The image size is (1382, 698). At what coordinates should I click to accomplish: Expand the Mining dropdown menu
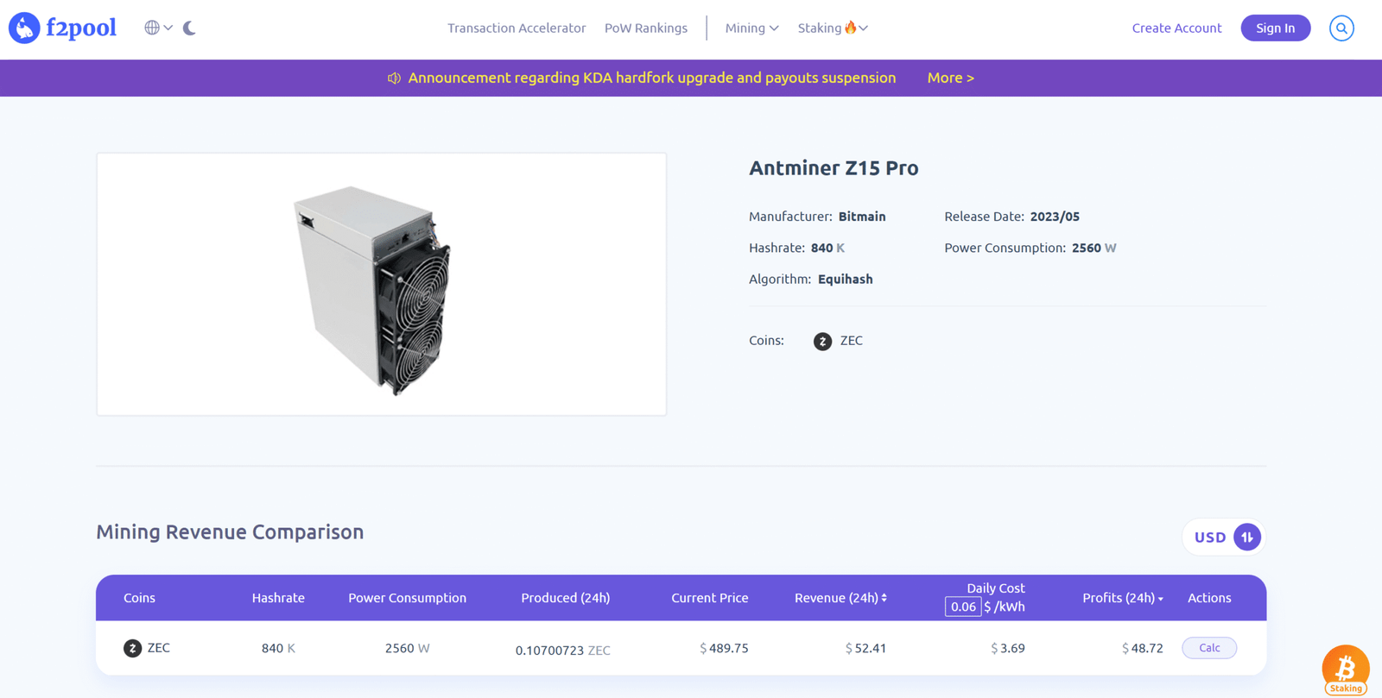click(751, 28)
